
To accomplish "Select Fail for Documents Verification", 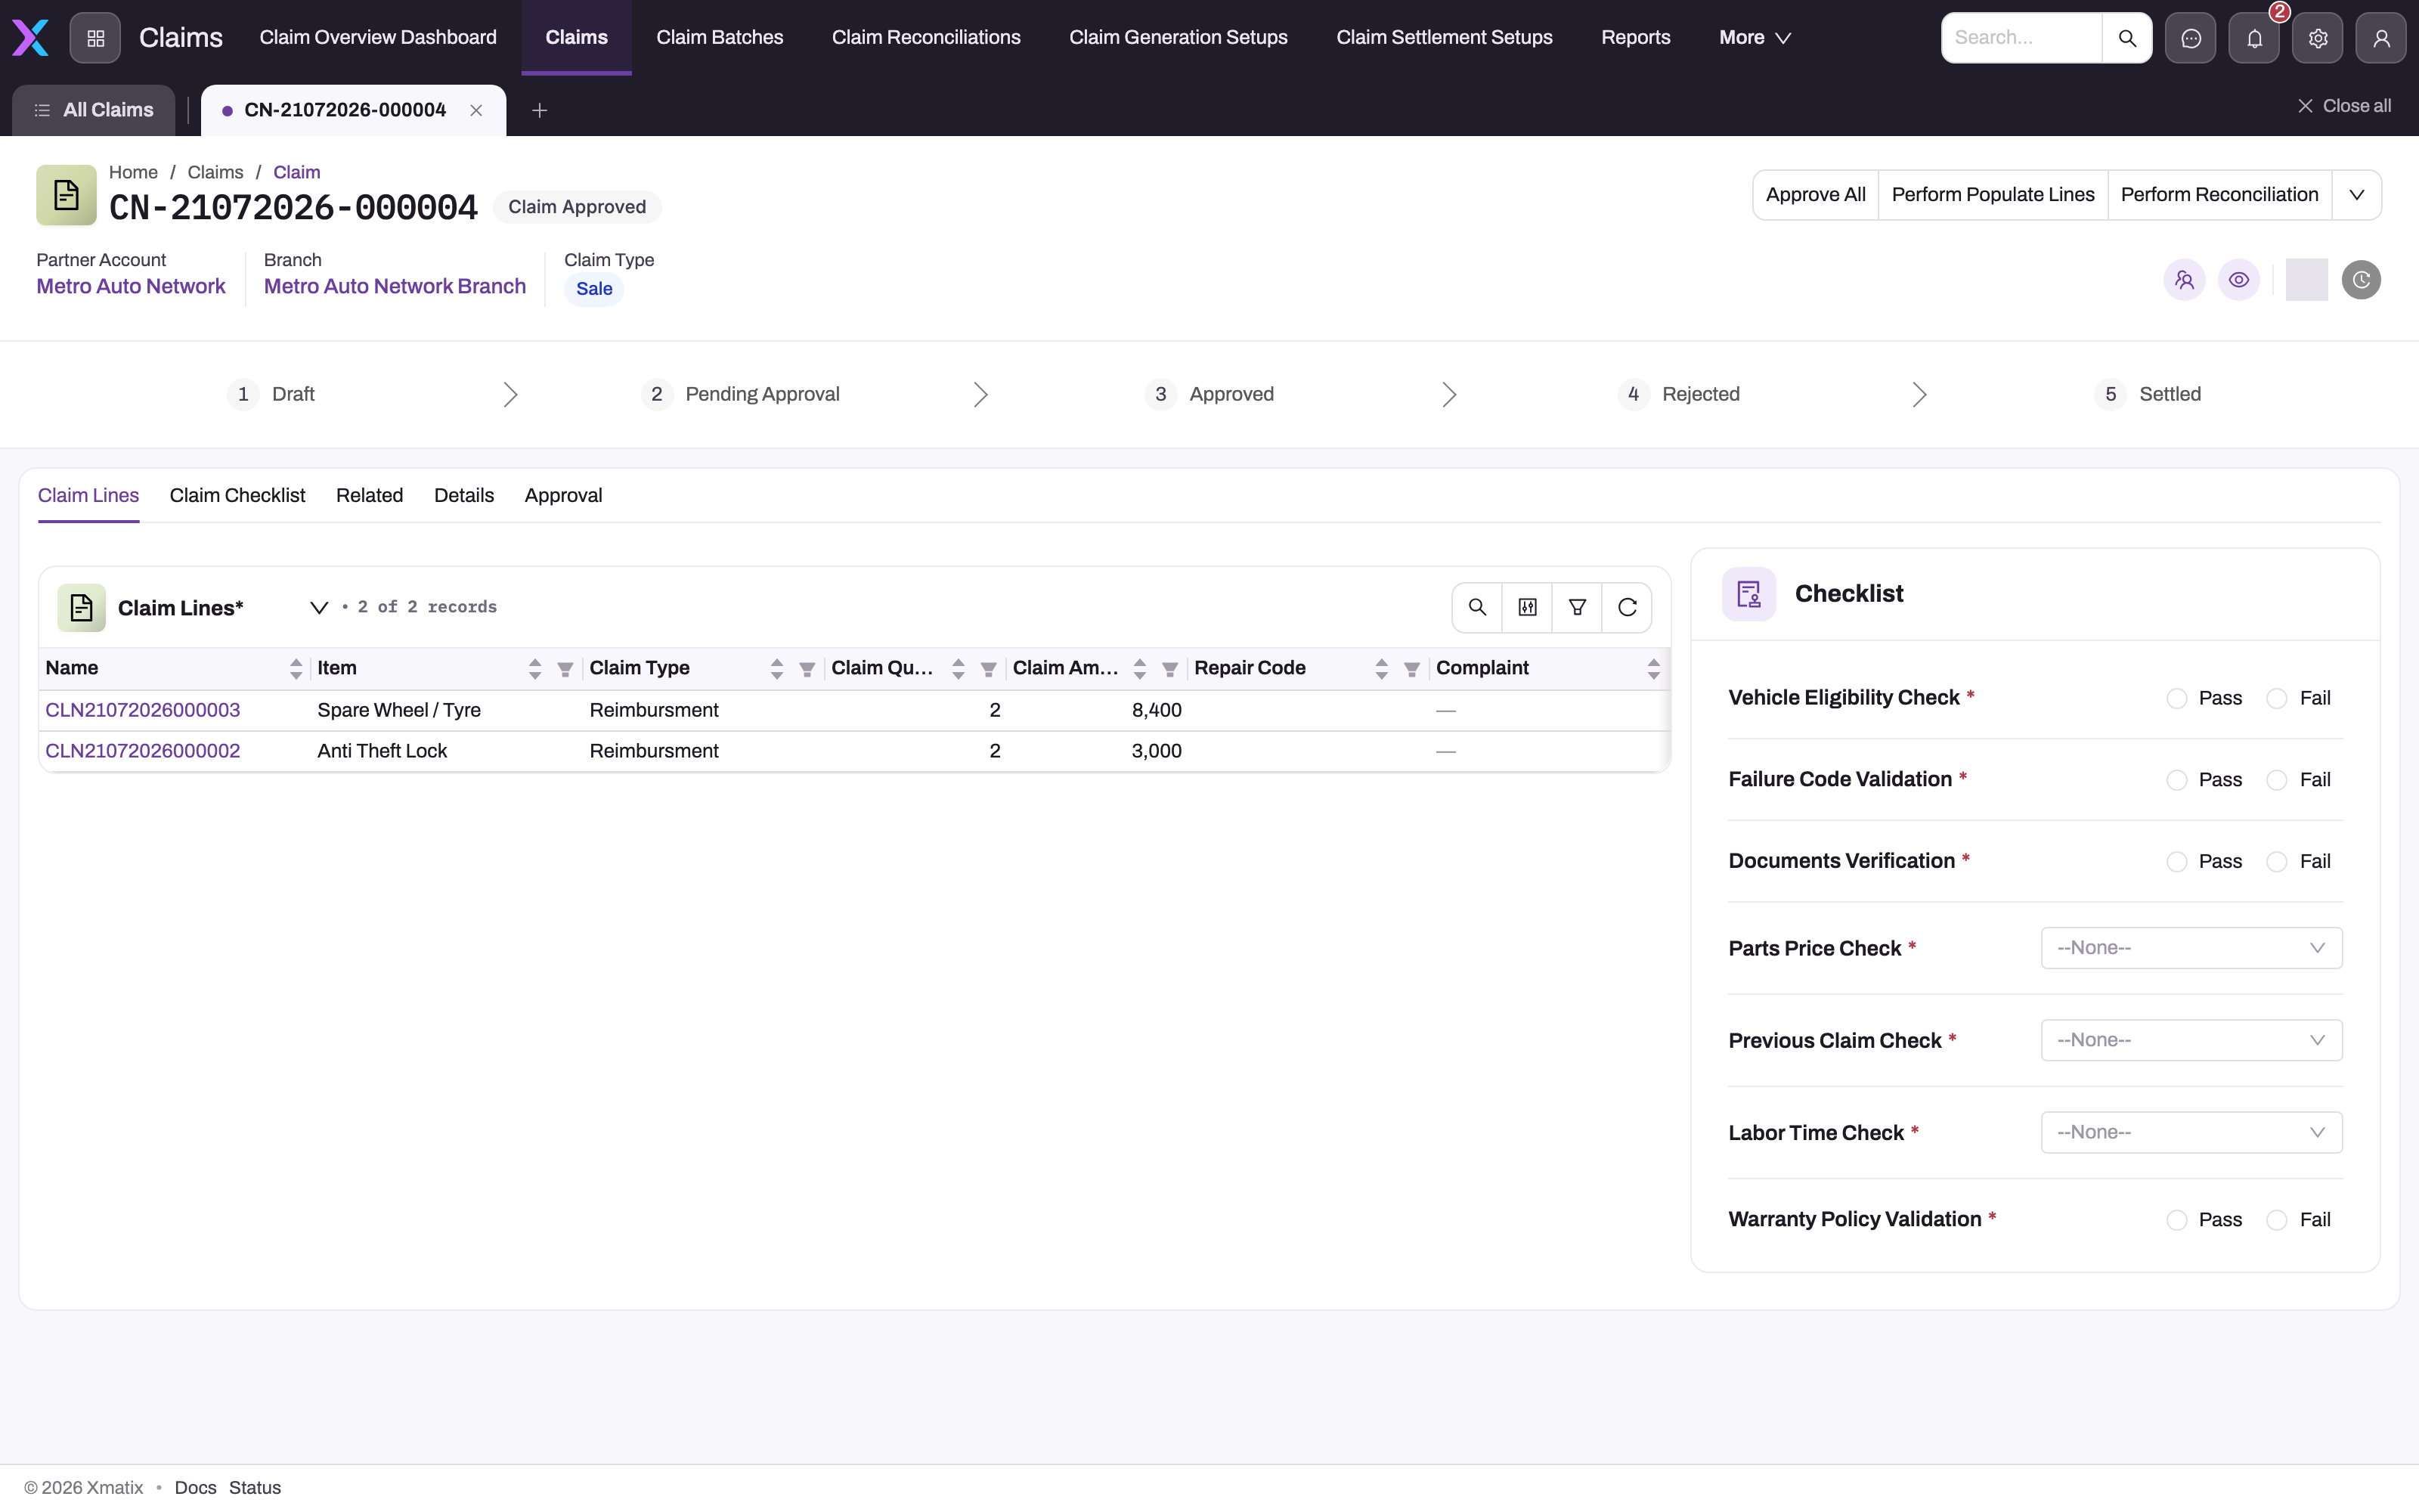I will click(x=2276, y=861).
